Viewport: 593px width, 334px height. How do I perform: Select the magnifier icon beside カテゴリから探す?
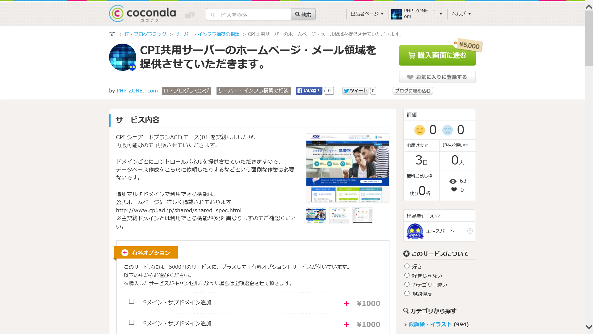point(406,310)
